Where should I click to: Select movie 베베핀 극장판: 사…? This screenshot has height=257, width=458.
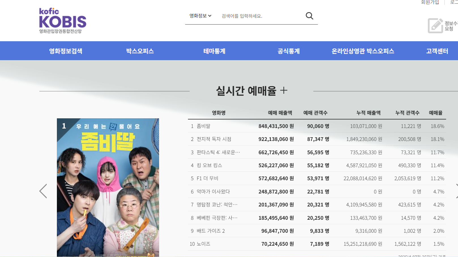(217, 218)
